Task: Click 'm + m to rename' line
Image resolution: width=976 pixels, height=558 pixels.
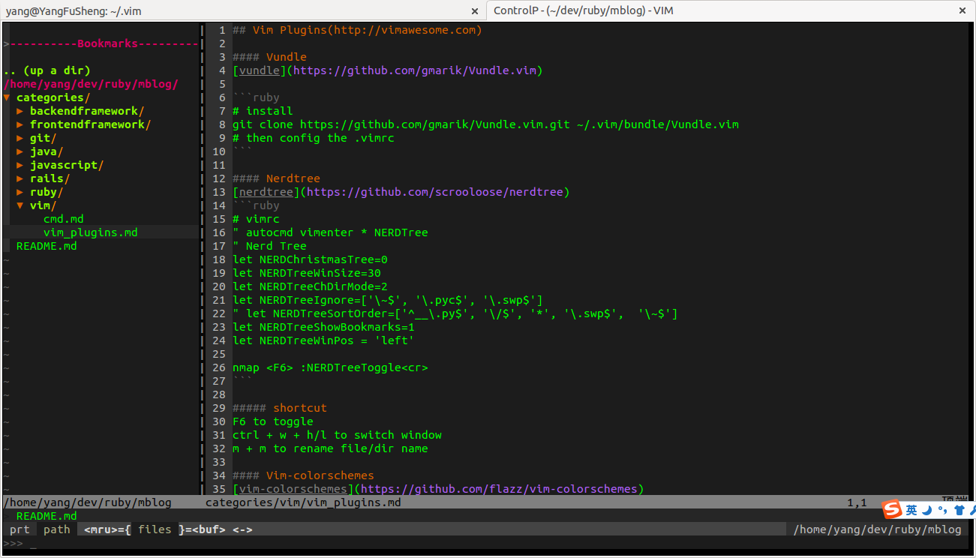Action: pyautogui.click(x=330, y=448)
